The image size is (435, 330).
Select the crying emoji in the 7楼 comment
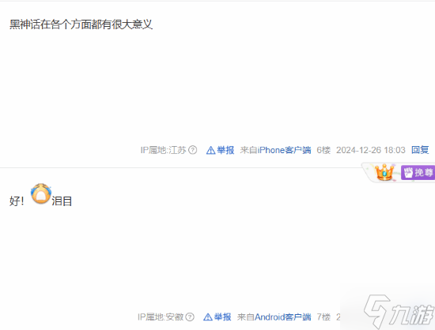[x=41, y=193]
